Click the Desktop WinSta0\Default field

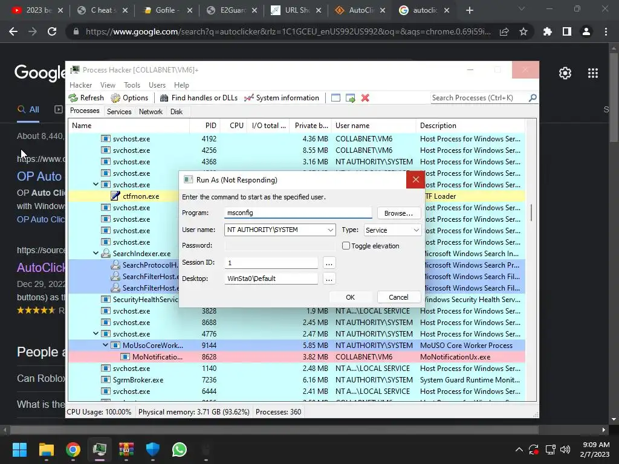point(271,279)
